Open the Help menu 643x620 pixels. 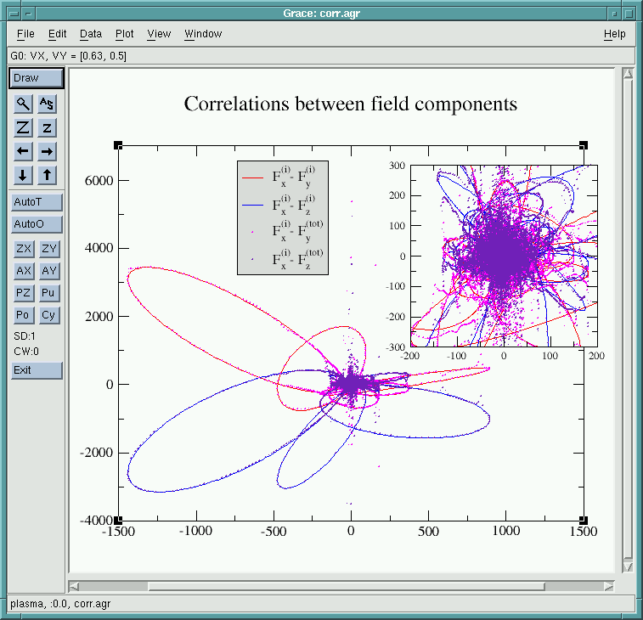click(x=614, y=34)
